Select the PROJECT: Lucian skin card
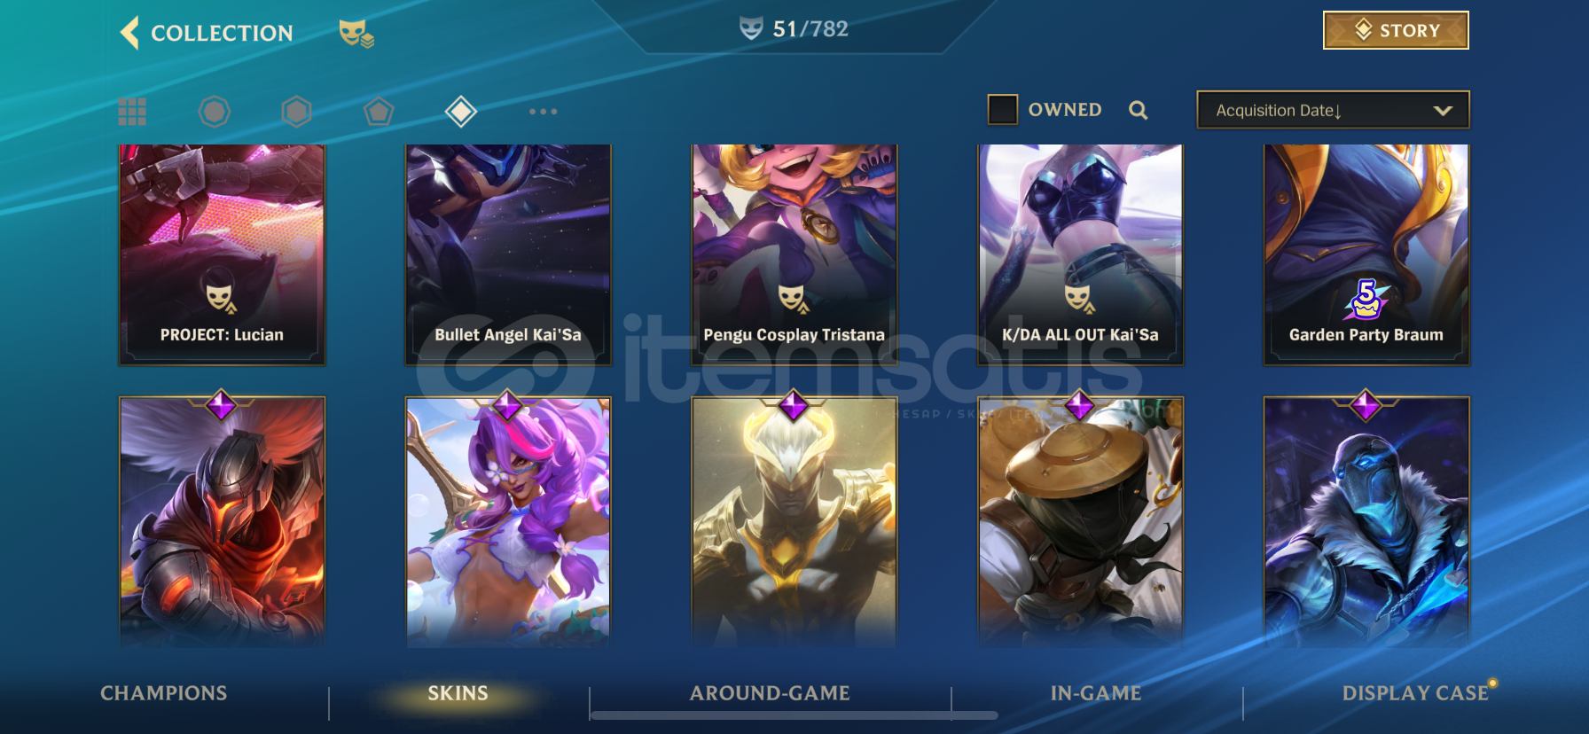The image size is (1589, 734). click(x=222, y=255)
